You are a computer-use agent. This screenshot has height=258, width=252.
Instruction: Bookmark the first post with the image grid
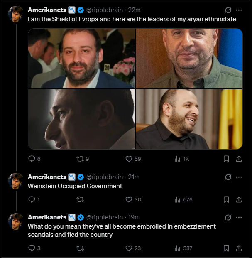pyautogui.click(x=226, y=159)
